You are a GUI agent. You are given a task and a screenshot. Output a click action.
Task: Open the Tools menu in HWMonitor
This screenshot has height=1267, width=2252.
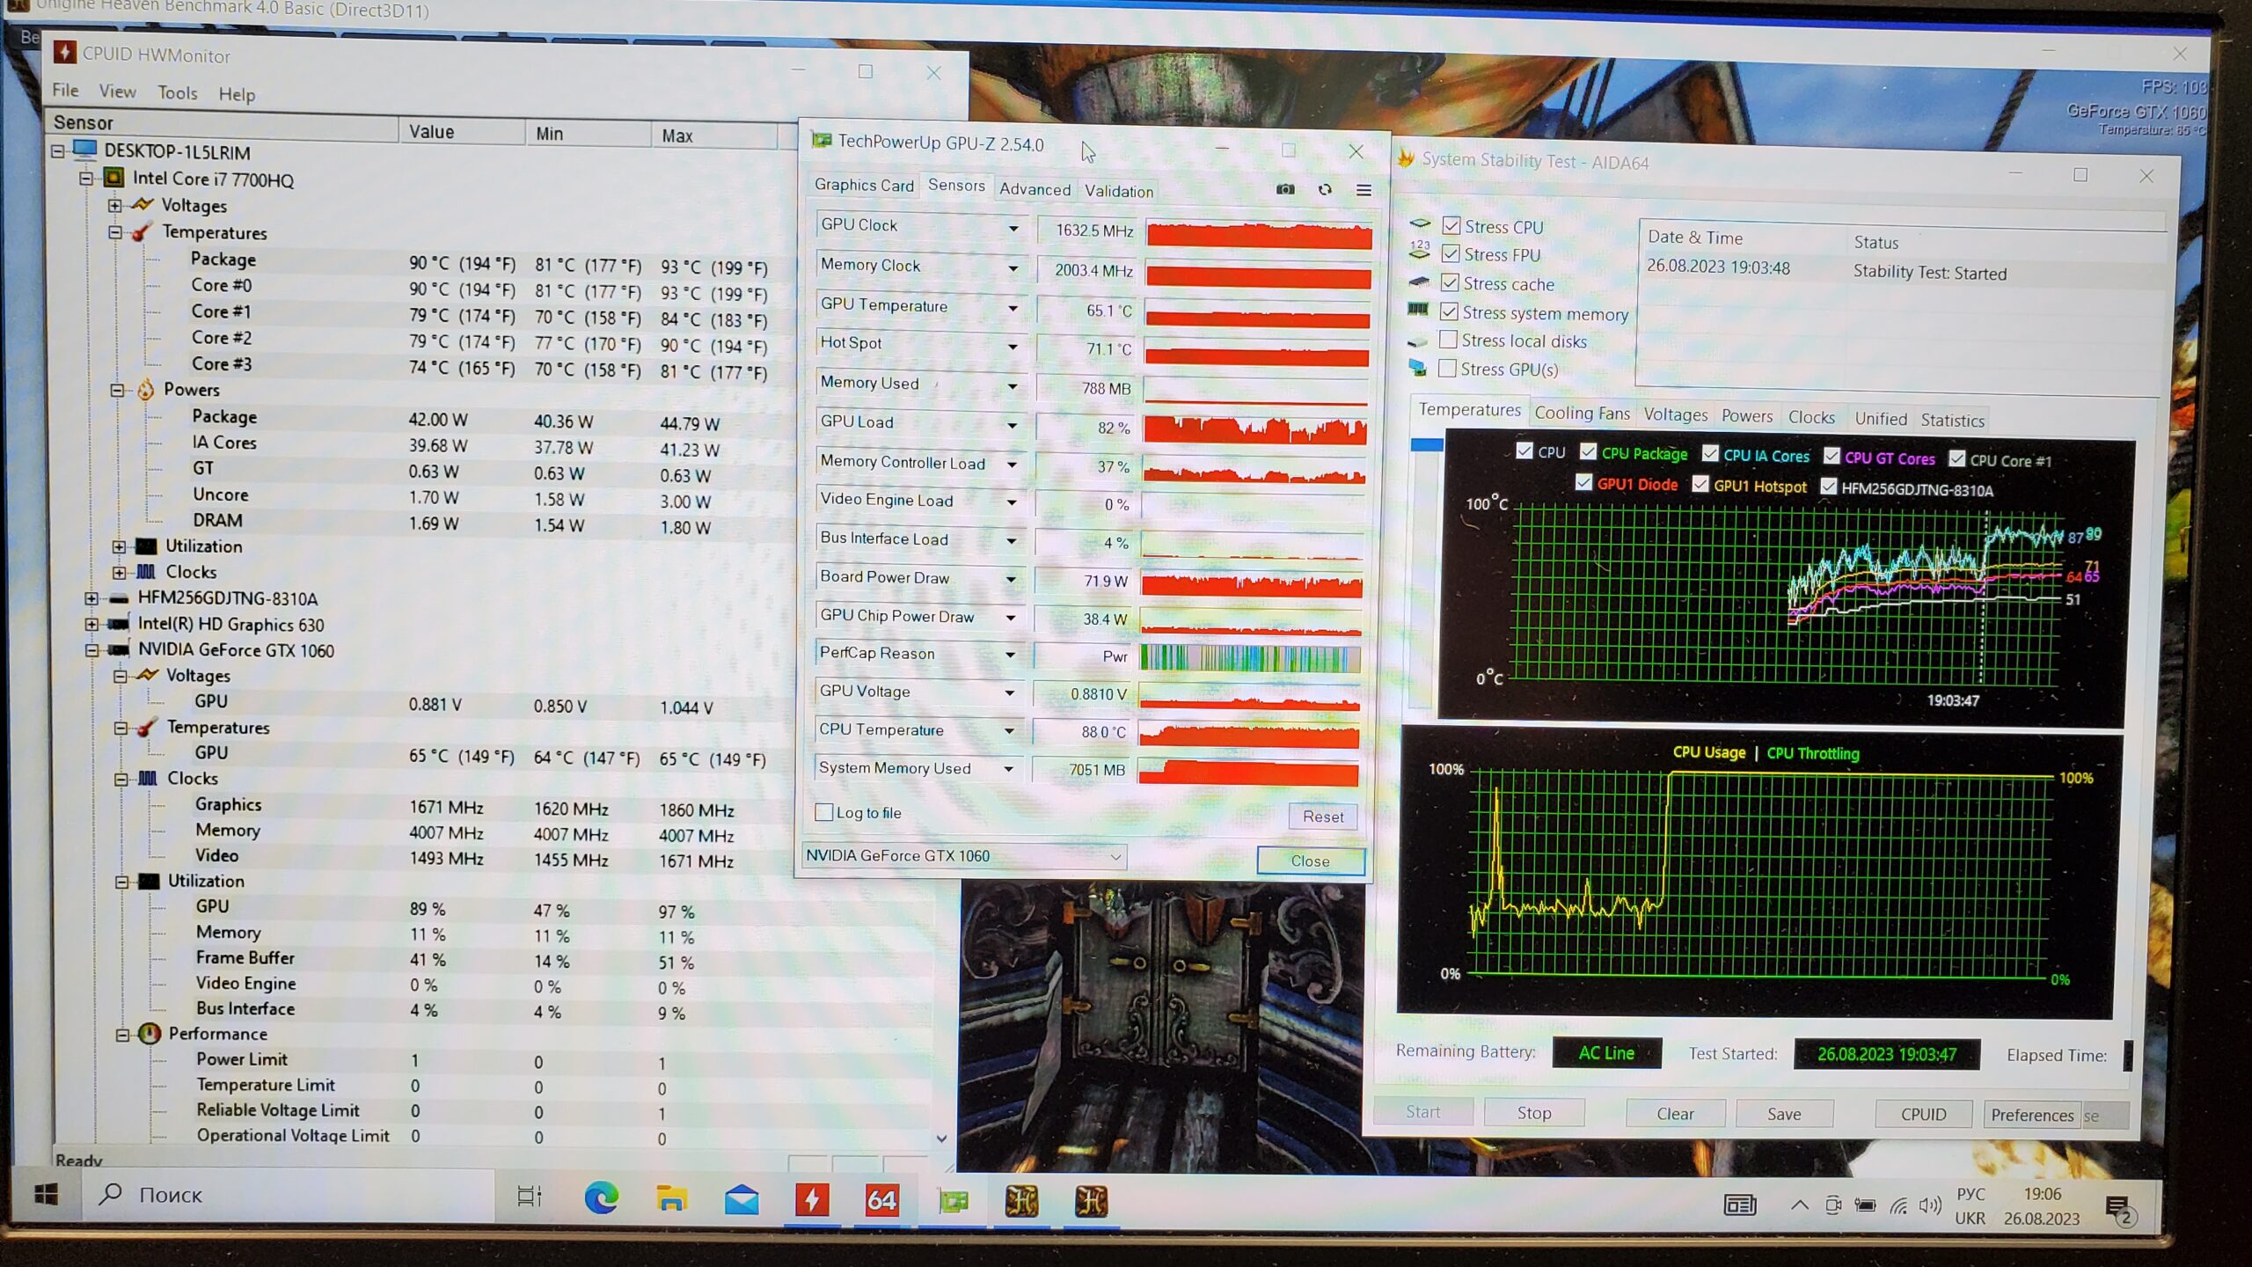pos(177,92)
